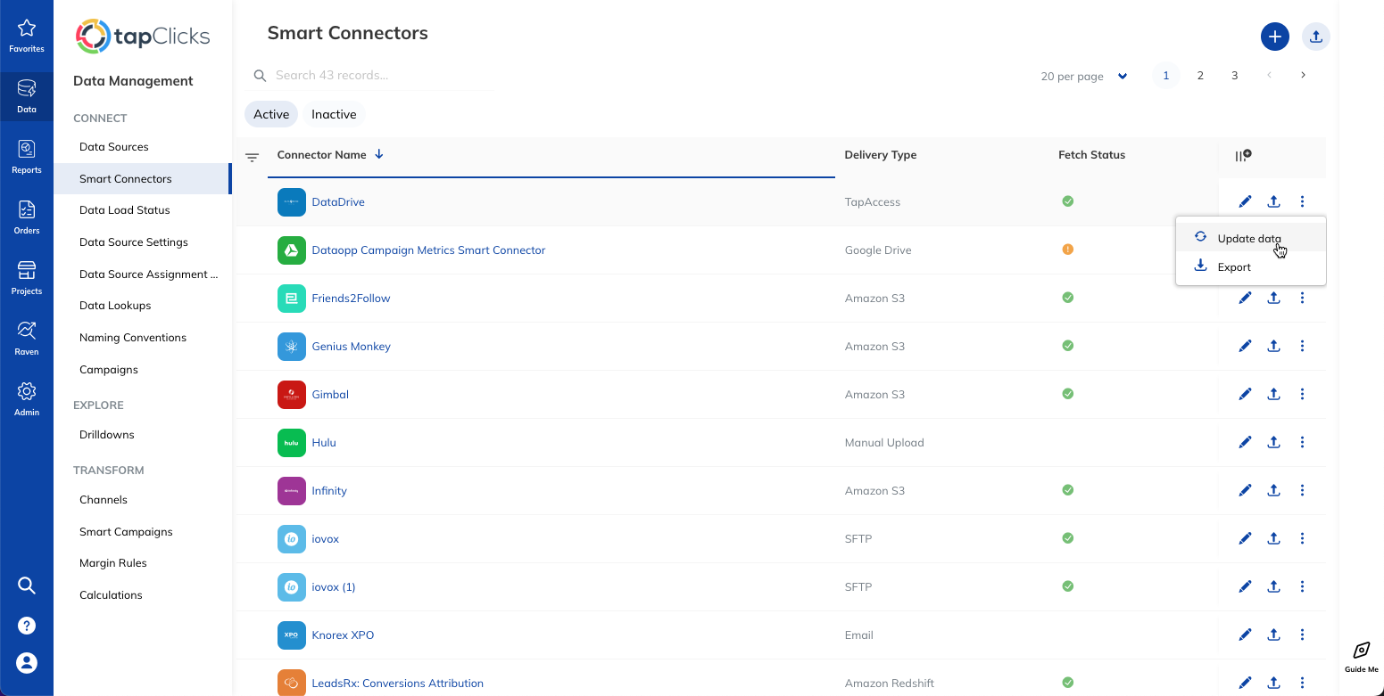Upload data for DataDrive connector
This screenshot has width=1384, height=696.
coord(1274,202)
